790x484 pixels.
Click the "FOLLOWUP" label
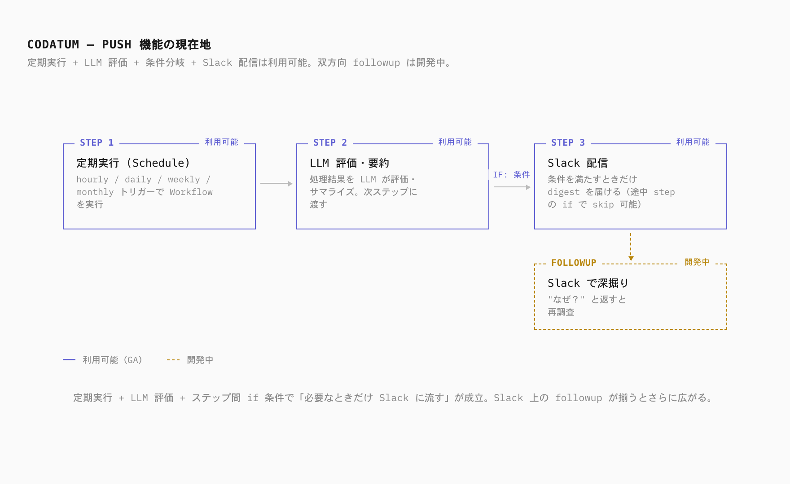click(x=574, y=263)
